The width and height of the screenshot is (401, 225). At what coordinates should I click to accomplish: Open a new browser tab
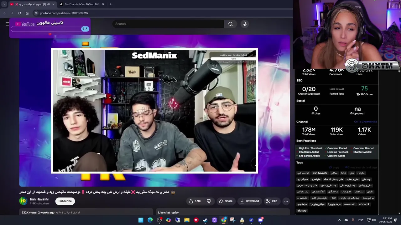tap(111, 4)
